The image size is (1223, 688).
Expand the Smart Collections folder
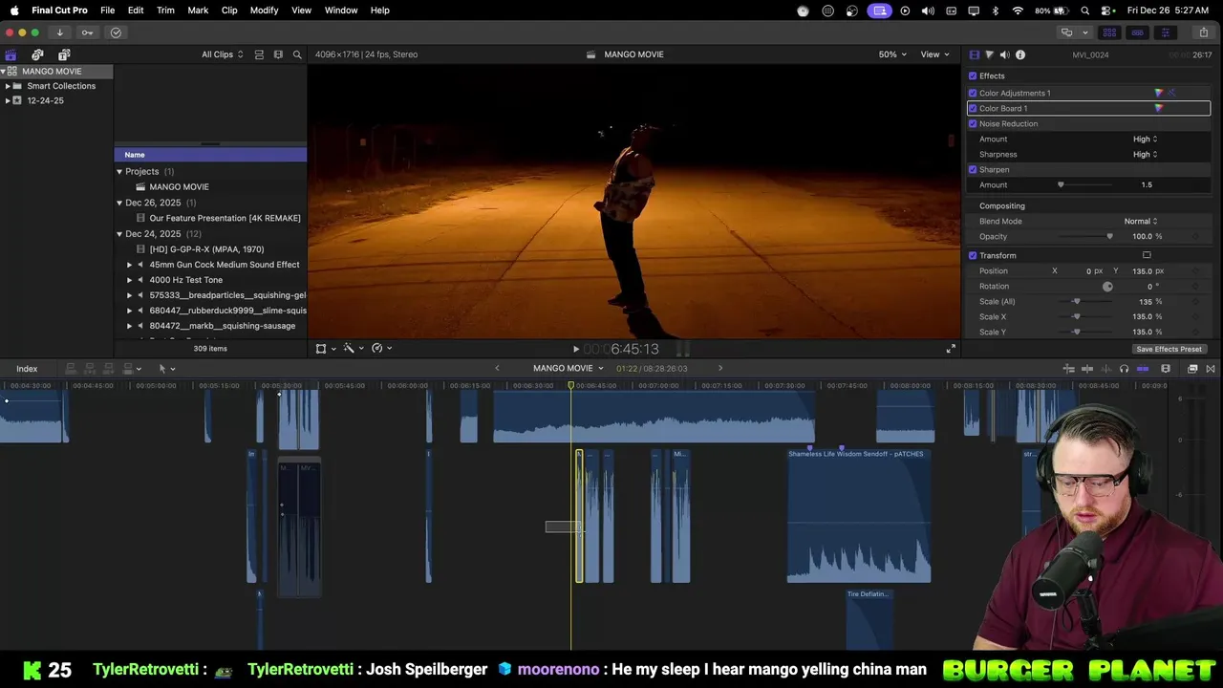[8, 86]
